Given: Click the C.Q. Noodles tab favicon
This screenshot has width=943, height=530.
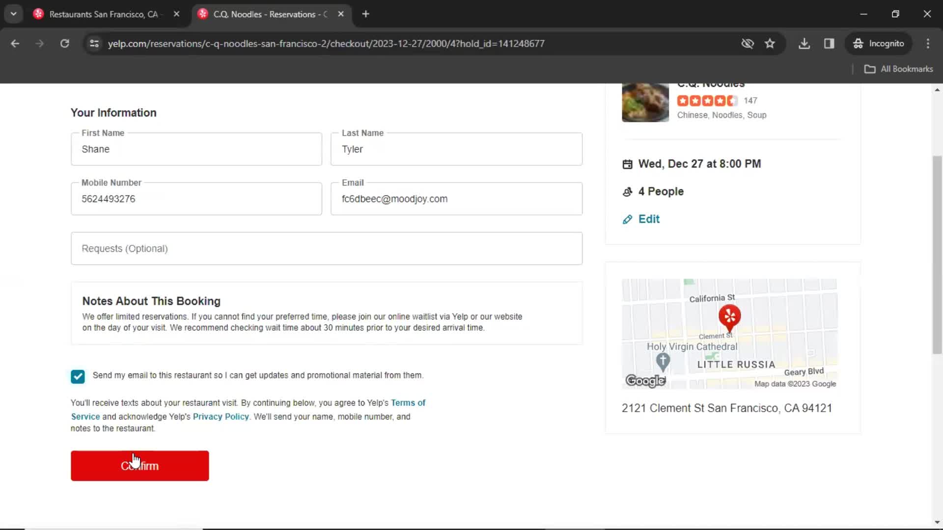Looking at the screenshot, I should [x=202, y=14].
